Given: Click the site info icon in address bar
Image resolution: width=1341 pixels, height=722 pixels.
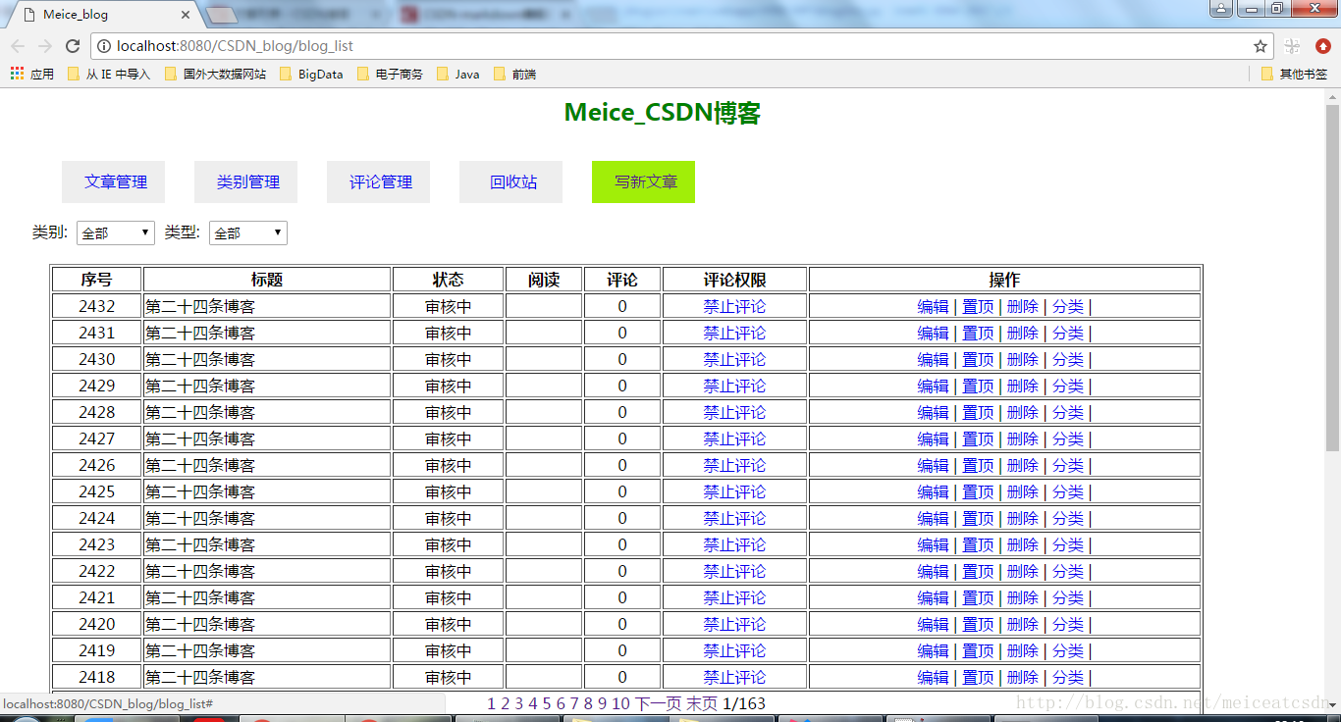Looking at the screenshot, I should [104, 46].
